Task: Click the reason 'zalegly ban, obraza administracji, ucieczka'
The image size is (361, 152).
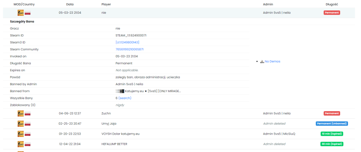Action: (x=148, y=77)
